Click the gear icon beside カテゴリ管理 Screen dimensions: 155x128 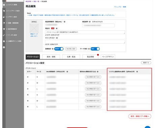tap(4, 5)
